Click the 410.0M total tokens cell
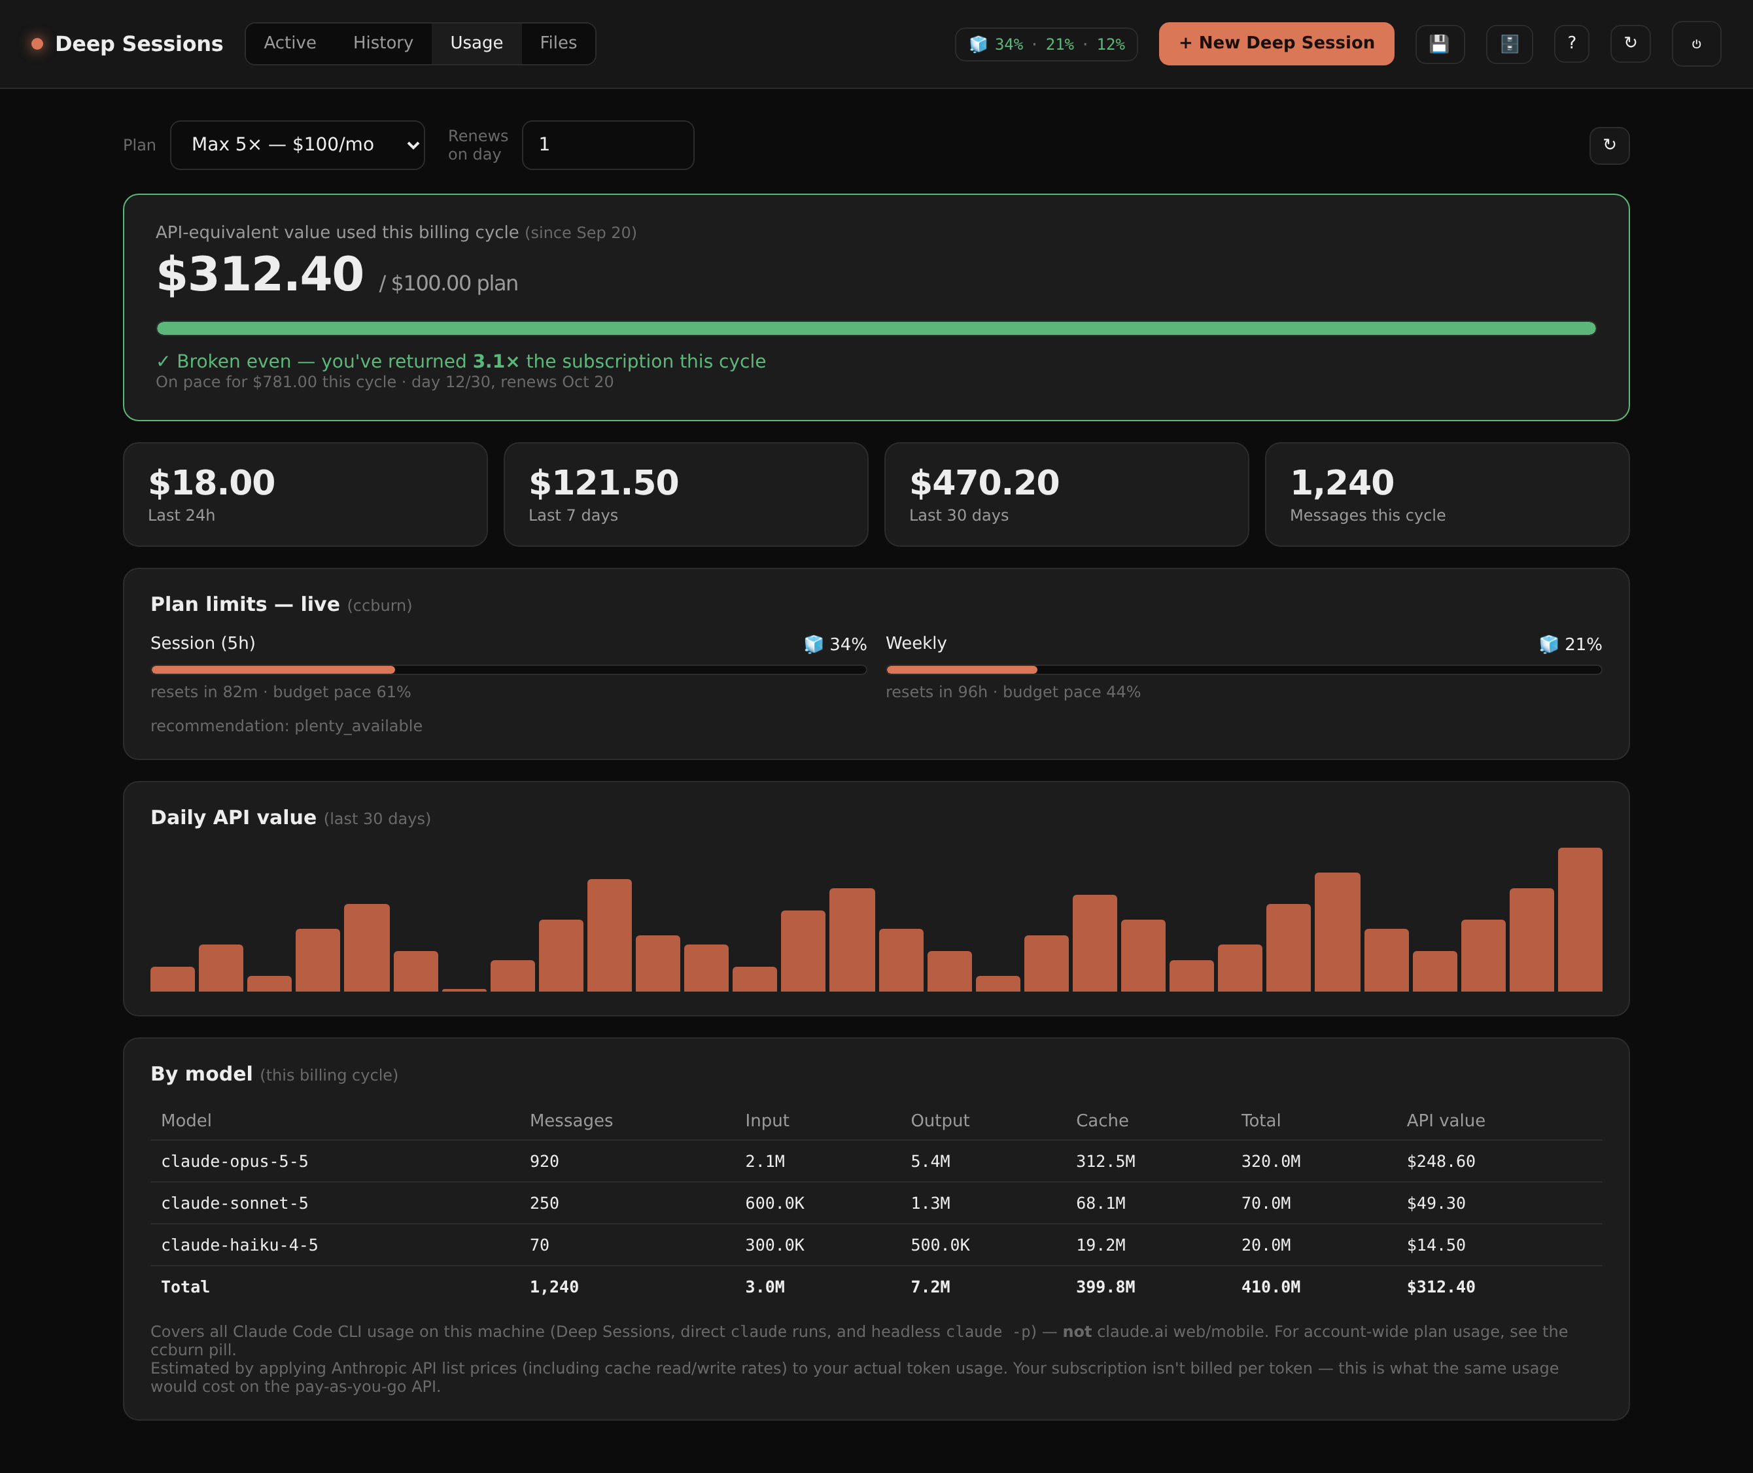The width and height of the screenshot is (1753, 1473). coord(1270,1286)
